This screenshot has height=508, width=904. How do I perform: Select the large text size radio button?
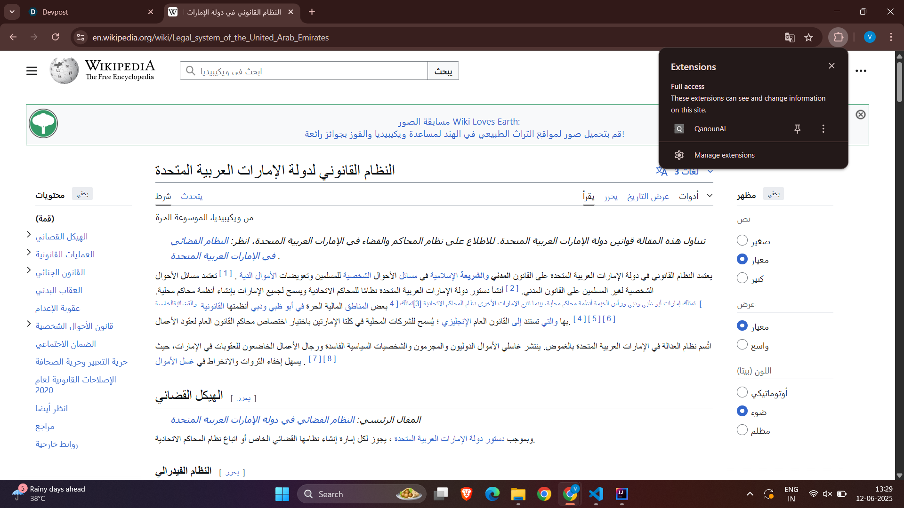(742, 278)
